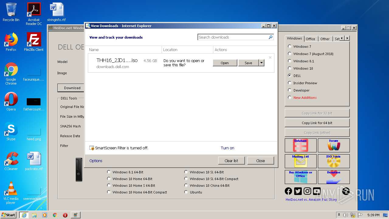The height and width of the screenshot is (219, 389).
Task: Select Windows 7 radio button
Action: point(290,46)
